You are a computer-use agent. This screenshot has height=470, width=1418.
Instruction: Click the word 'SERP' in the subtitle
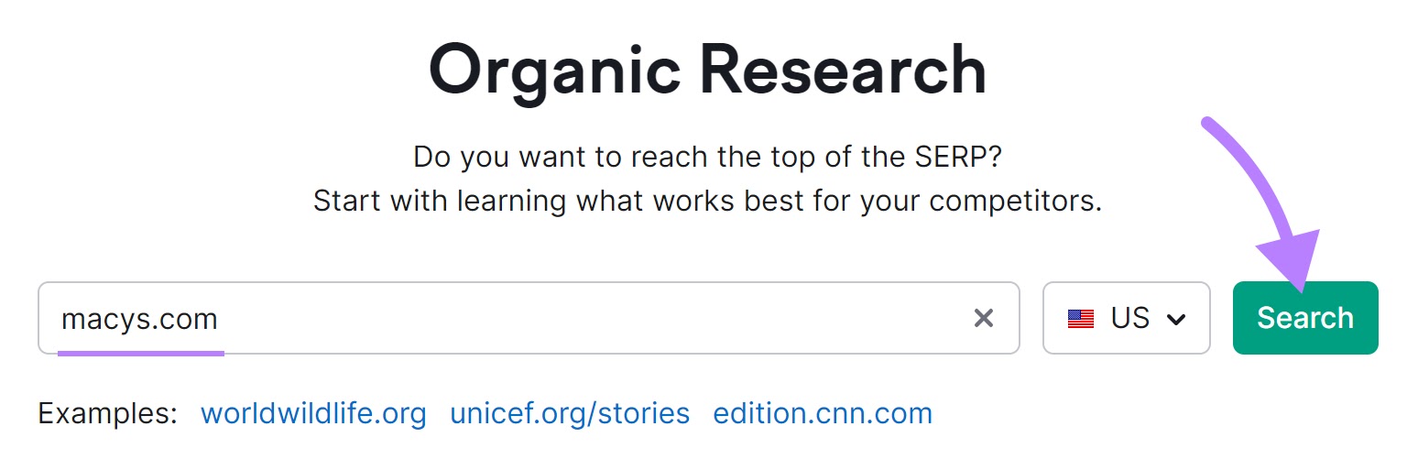(954, 156)
